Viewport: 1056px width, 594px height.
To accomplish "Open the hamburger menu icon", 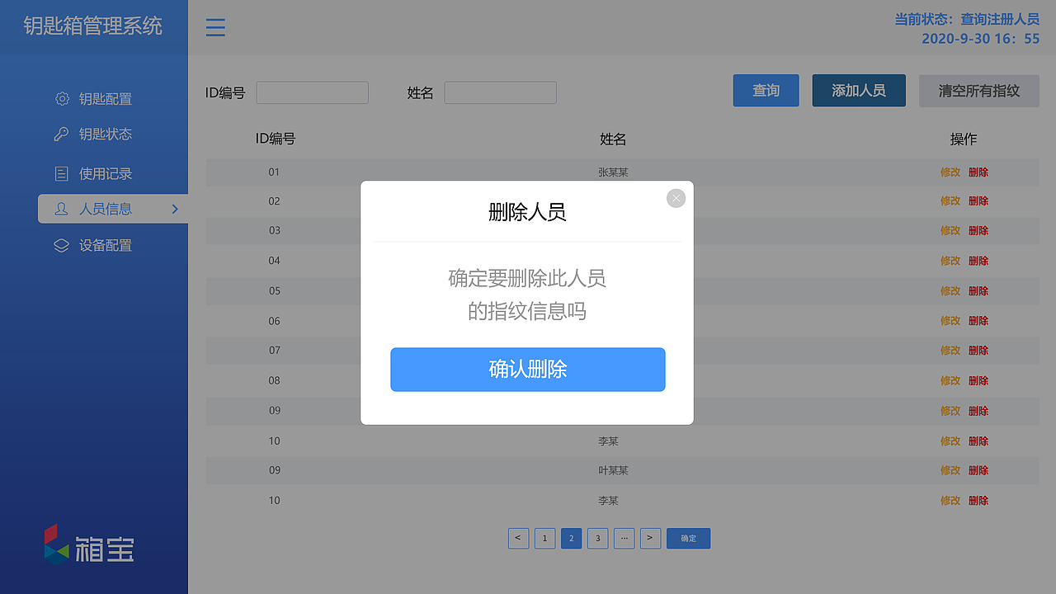I will pyautogui.click(x=215, y=27).
